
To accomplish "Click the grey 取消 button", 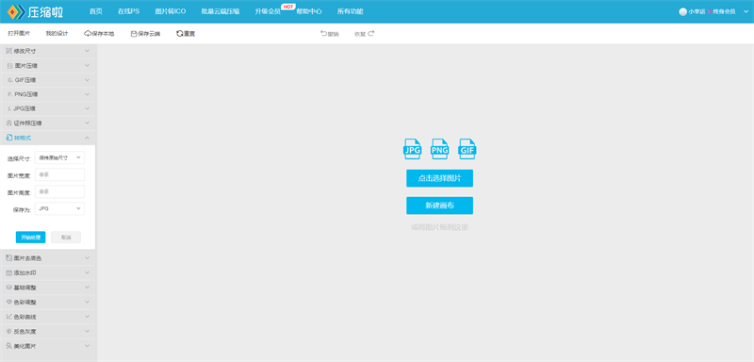I will tap(66, 237).
